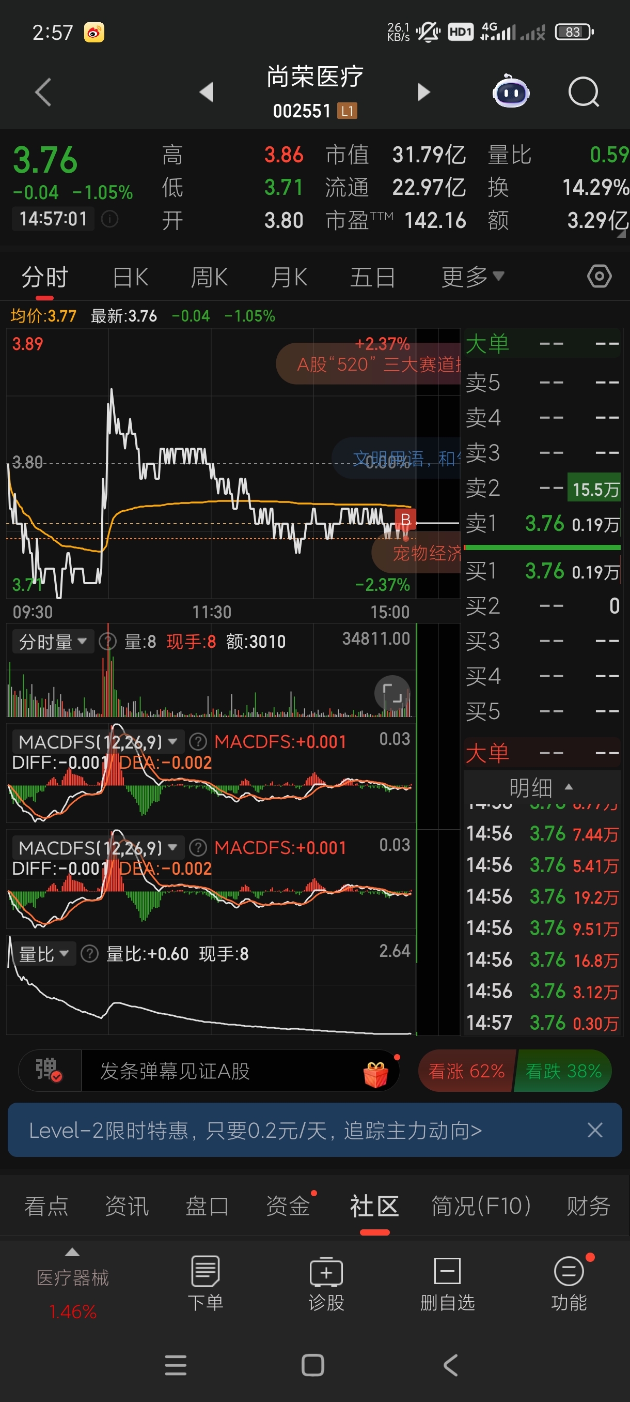Tap the gift box icon
The image size is (630, 1402).
coord(375,1074)
